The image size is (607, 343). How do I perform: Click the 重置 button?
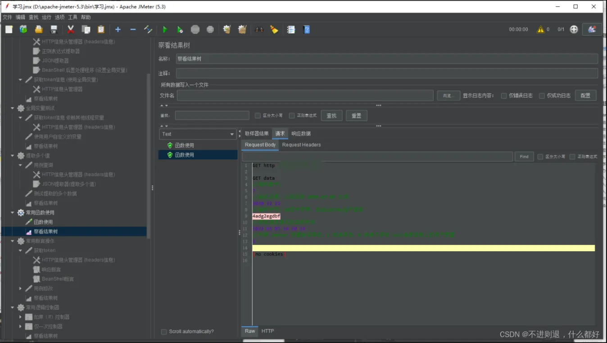pyautogui.click(x=356, y=116)
